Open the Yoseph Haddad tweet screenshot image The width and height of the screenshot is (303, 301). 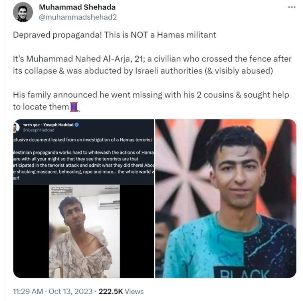[x=83, y=199]
